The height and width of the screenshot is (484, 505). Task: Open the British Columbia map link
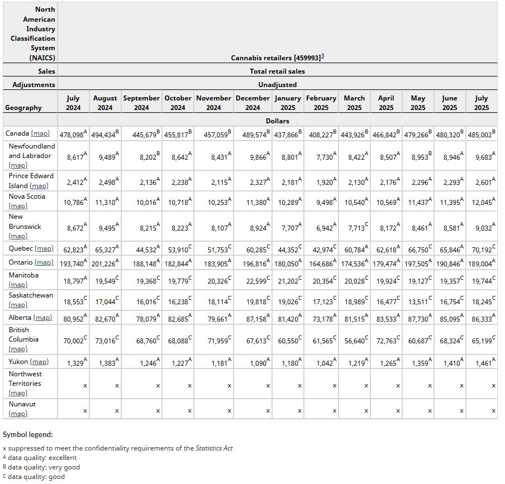(18, 349)
